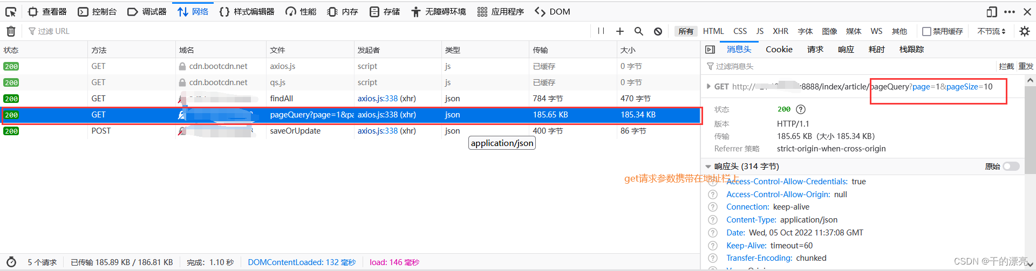Collapse the 响应头 section
Screen dimensions: 1036x271
click(x=708, y=166)
